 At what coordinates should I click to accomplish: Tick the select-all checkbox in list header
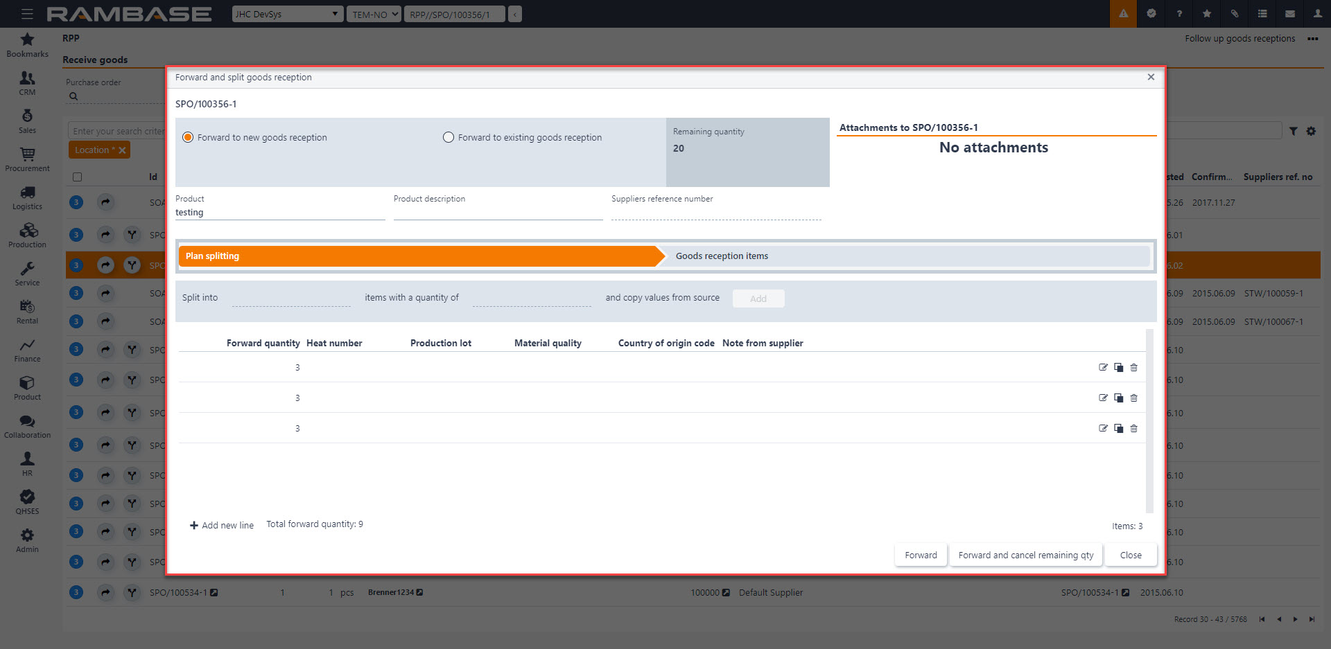(x=78, y=177)
